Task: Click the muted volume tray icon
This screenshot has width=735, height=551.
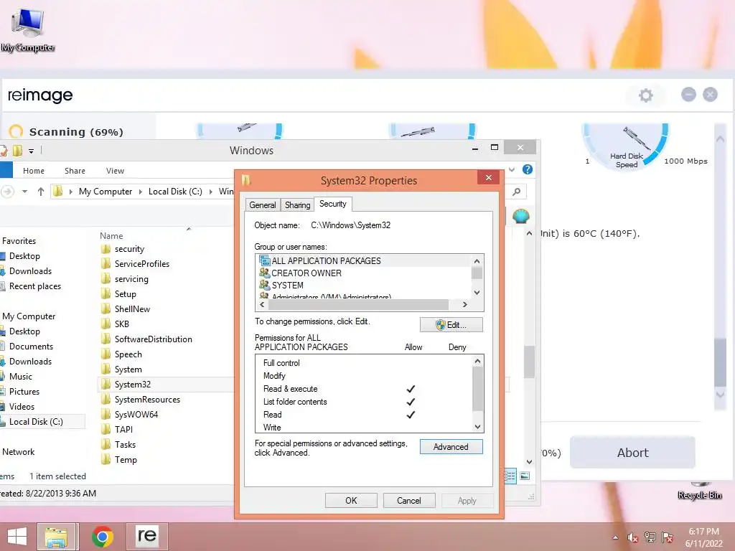Action: coord(632,537)
